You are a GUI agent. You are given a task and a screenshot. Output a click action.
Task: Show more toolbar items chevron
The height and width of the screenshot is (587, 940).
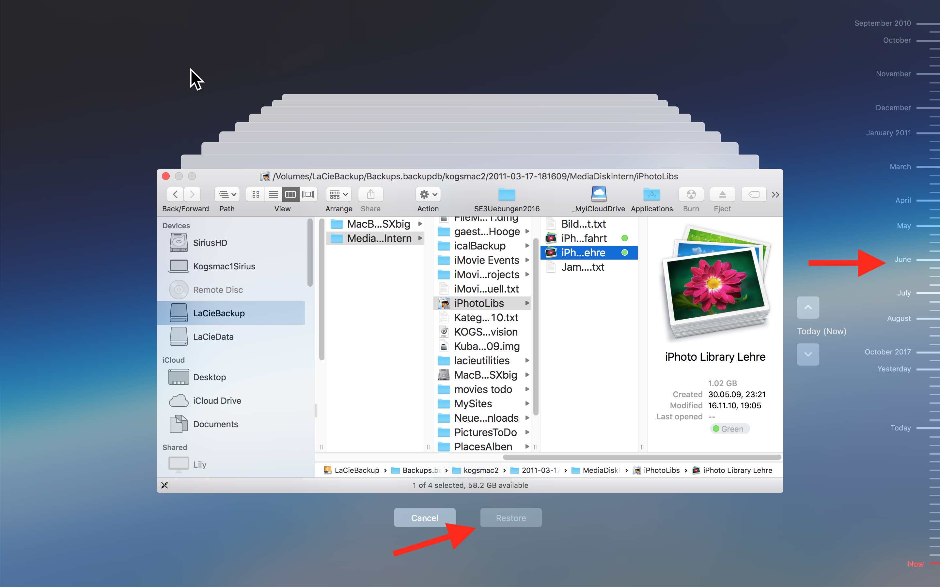(775, 194)
